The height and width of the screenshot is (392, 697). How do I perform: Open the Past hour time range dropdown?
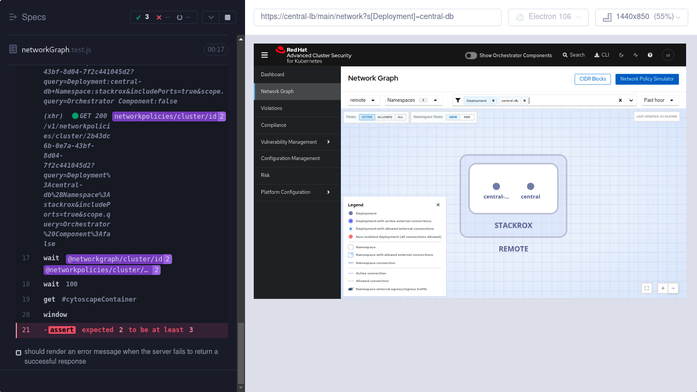[660, 100]
